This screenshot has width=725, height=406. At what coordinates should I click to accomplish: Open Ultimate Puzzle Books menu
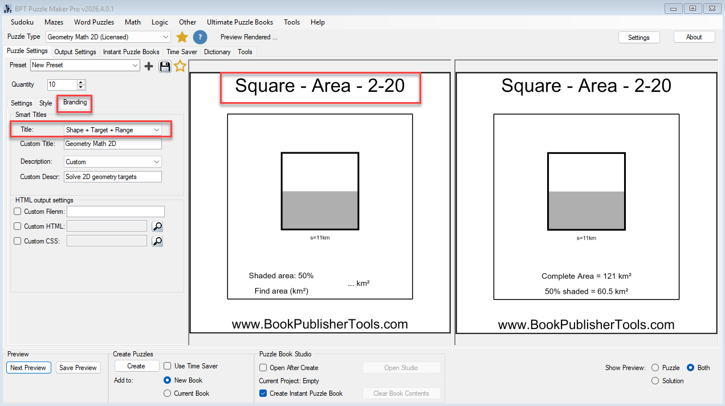[x=240, y=22]
